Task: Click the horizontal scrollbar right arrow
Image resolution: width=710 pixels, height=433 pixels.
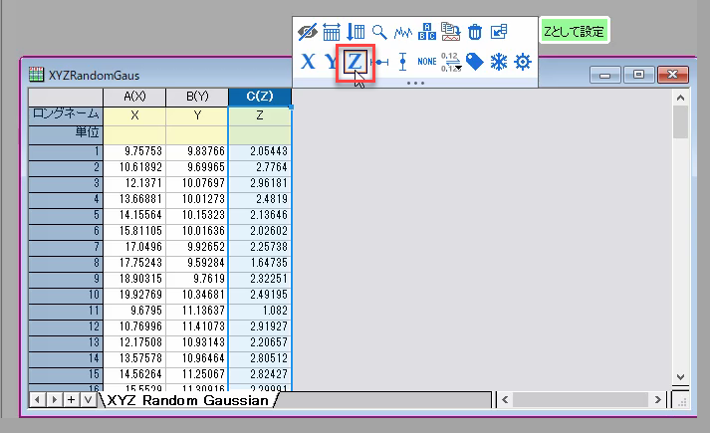Action: (x=657, y=400)
